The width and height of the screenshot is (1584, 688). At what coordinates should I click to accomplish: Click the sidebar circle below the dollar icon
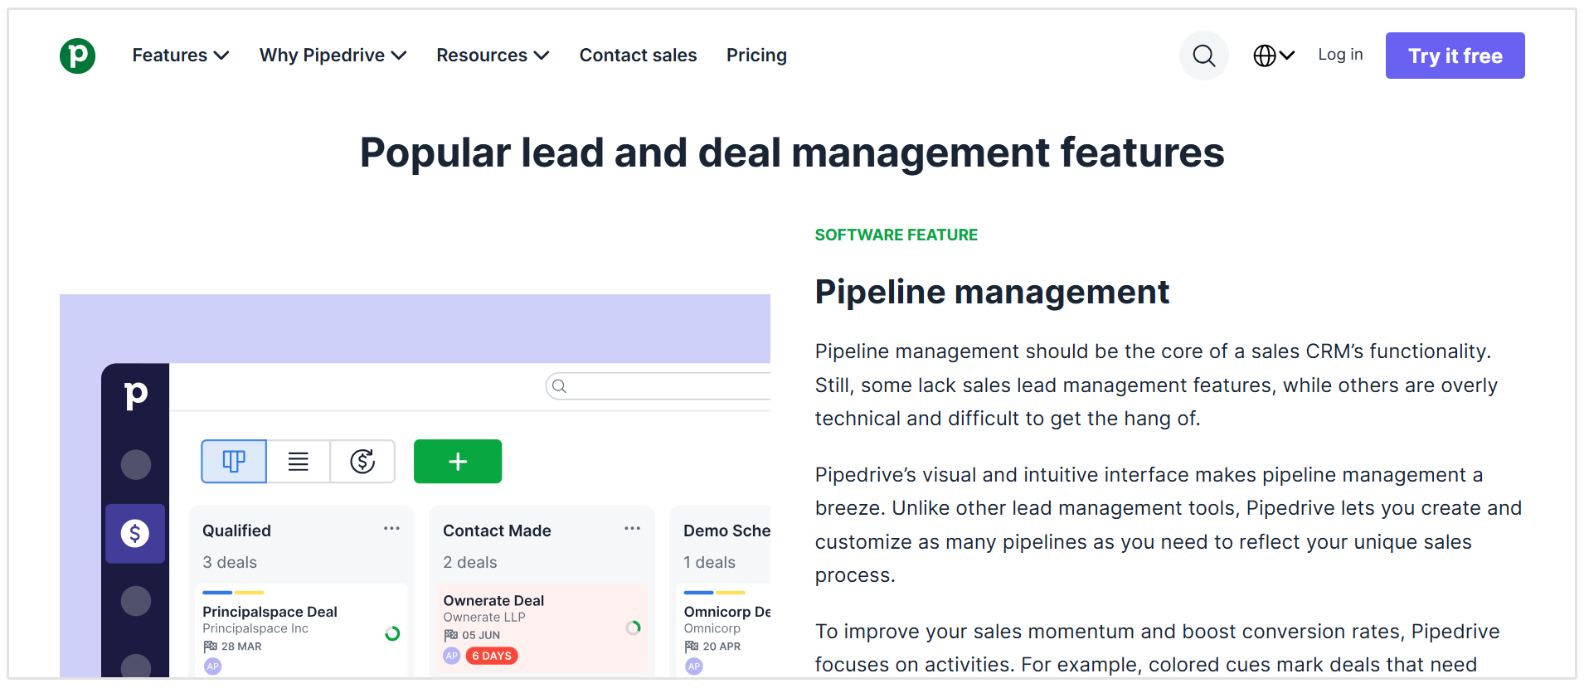pyautogui.click(x=136, y=601)
